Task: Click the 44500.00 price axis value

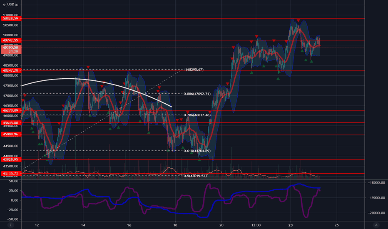Action: [x=11, y=146]
